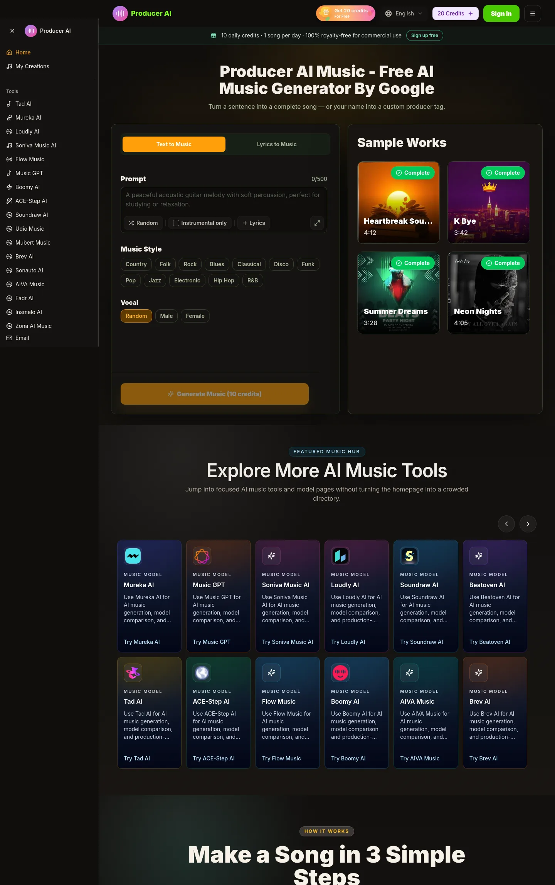Click the Brev AI sparkle icon
This screenshot has width=555, height=885.
point(479,673)
